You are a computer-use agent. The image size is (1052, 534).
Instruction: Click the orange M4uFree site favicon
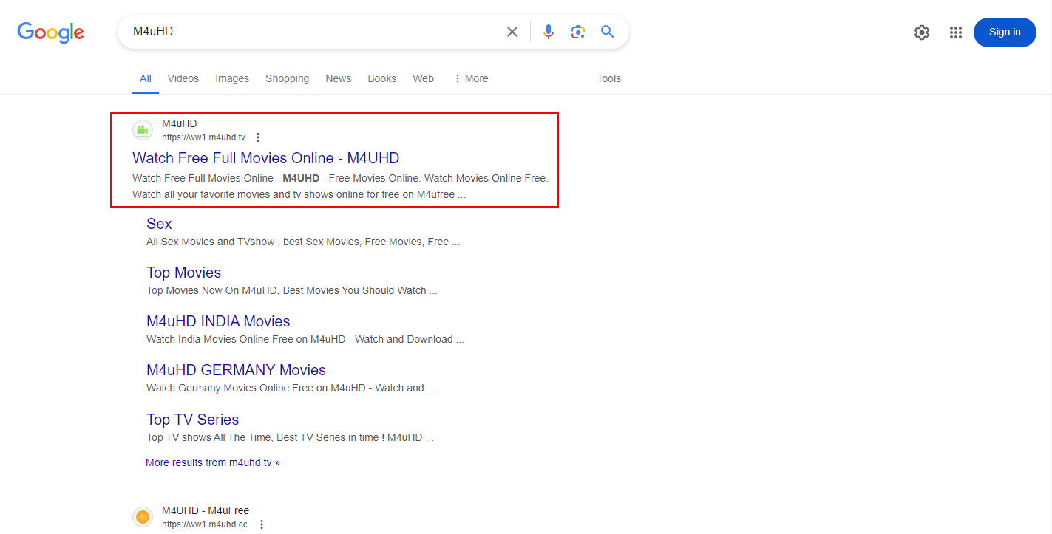point(143,517)
